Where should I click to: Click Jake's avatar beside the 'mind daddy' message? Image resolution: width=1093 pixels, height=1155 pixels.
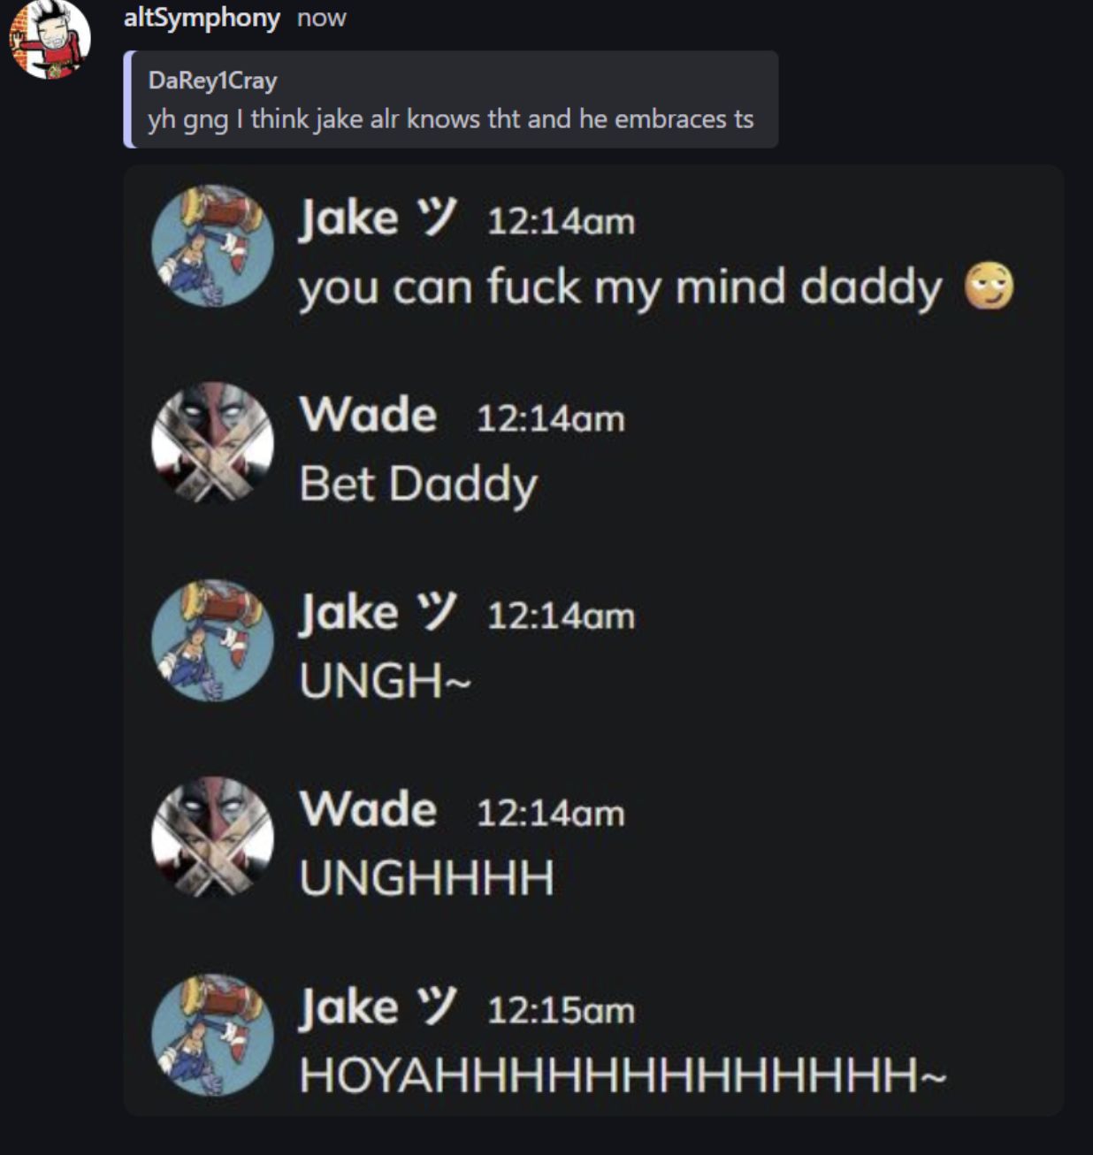point(212,246)
